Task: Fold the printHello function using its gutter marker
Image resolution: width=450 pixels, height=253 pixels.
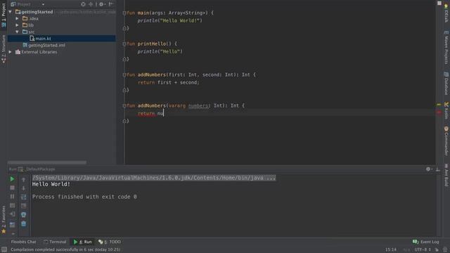Action: pos(124,44)
